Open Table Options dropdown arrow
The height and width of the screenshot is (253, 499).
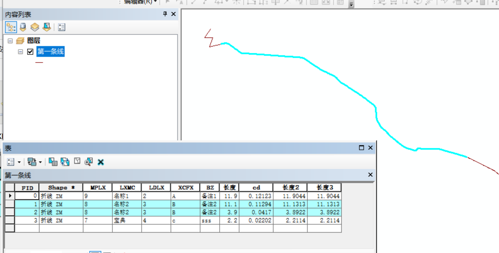tap(19, 162)
